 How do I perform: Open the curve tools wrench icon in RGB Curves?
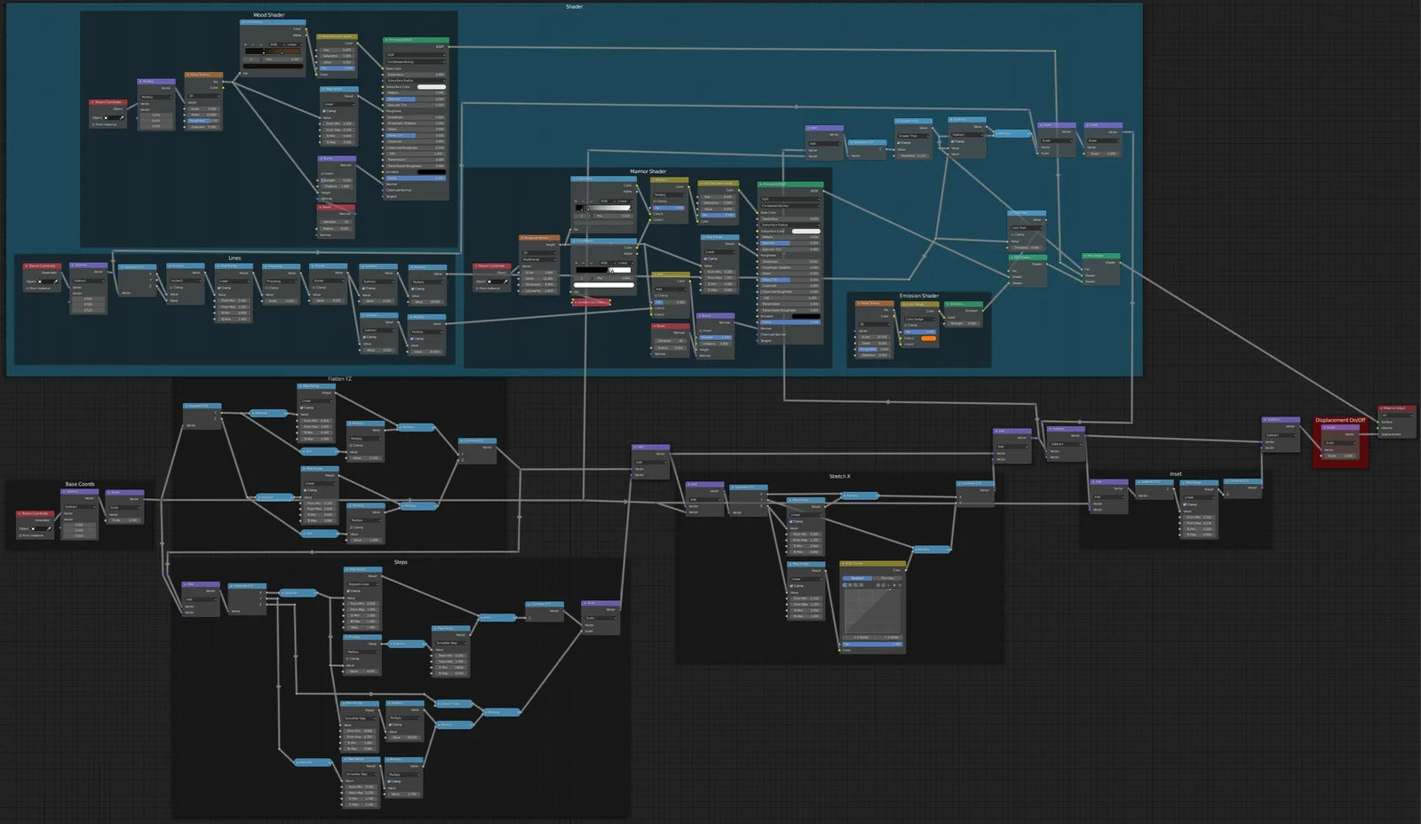pyautogui.click(x=889, y=585)
